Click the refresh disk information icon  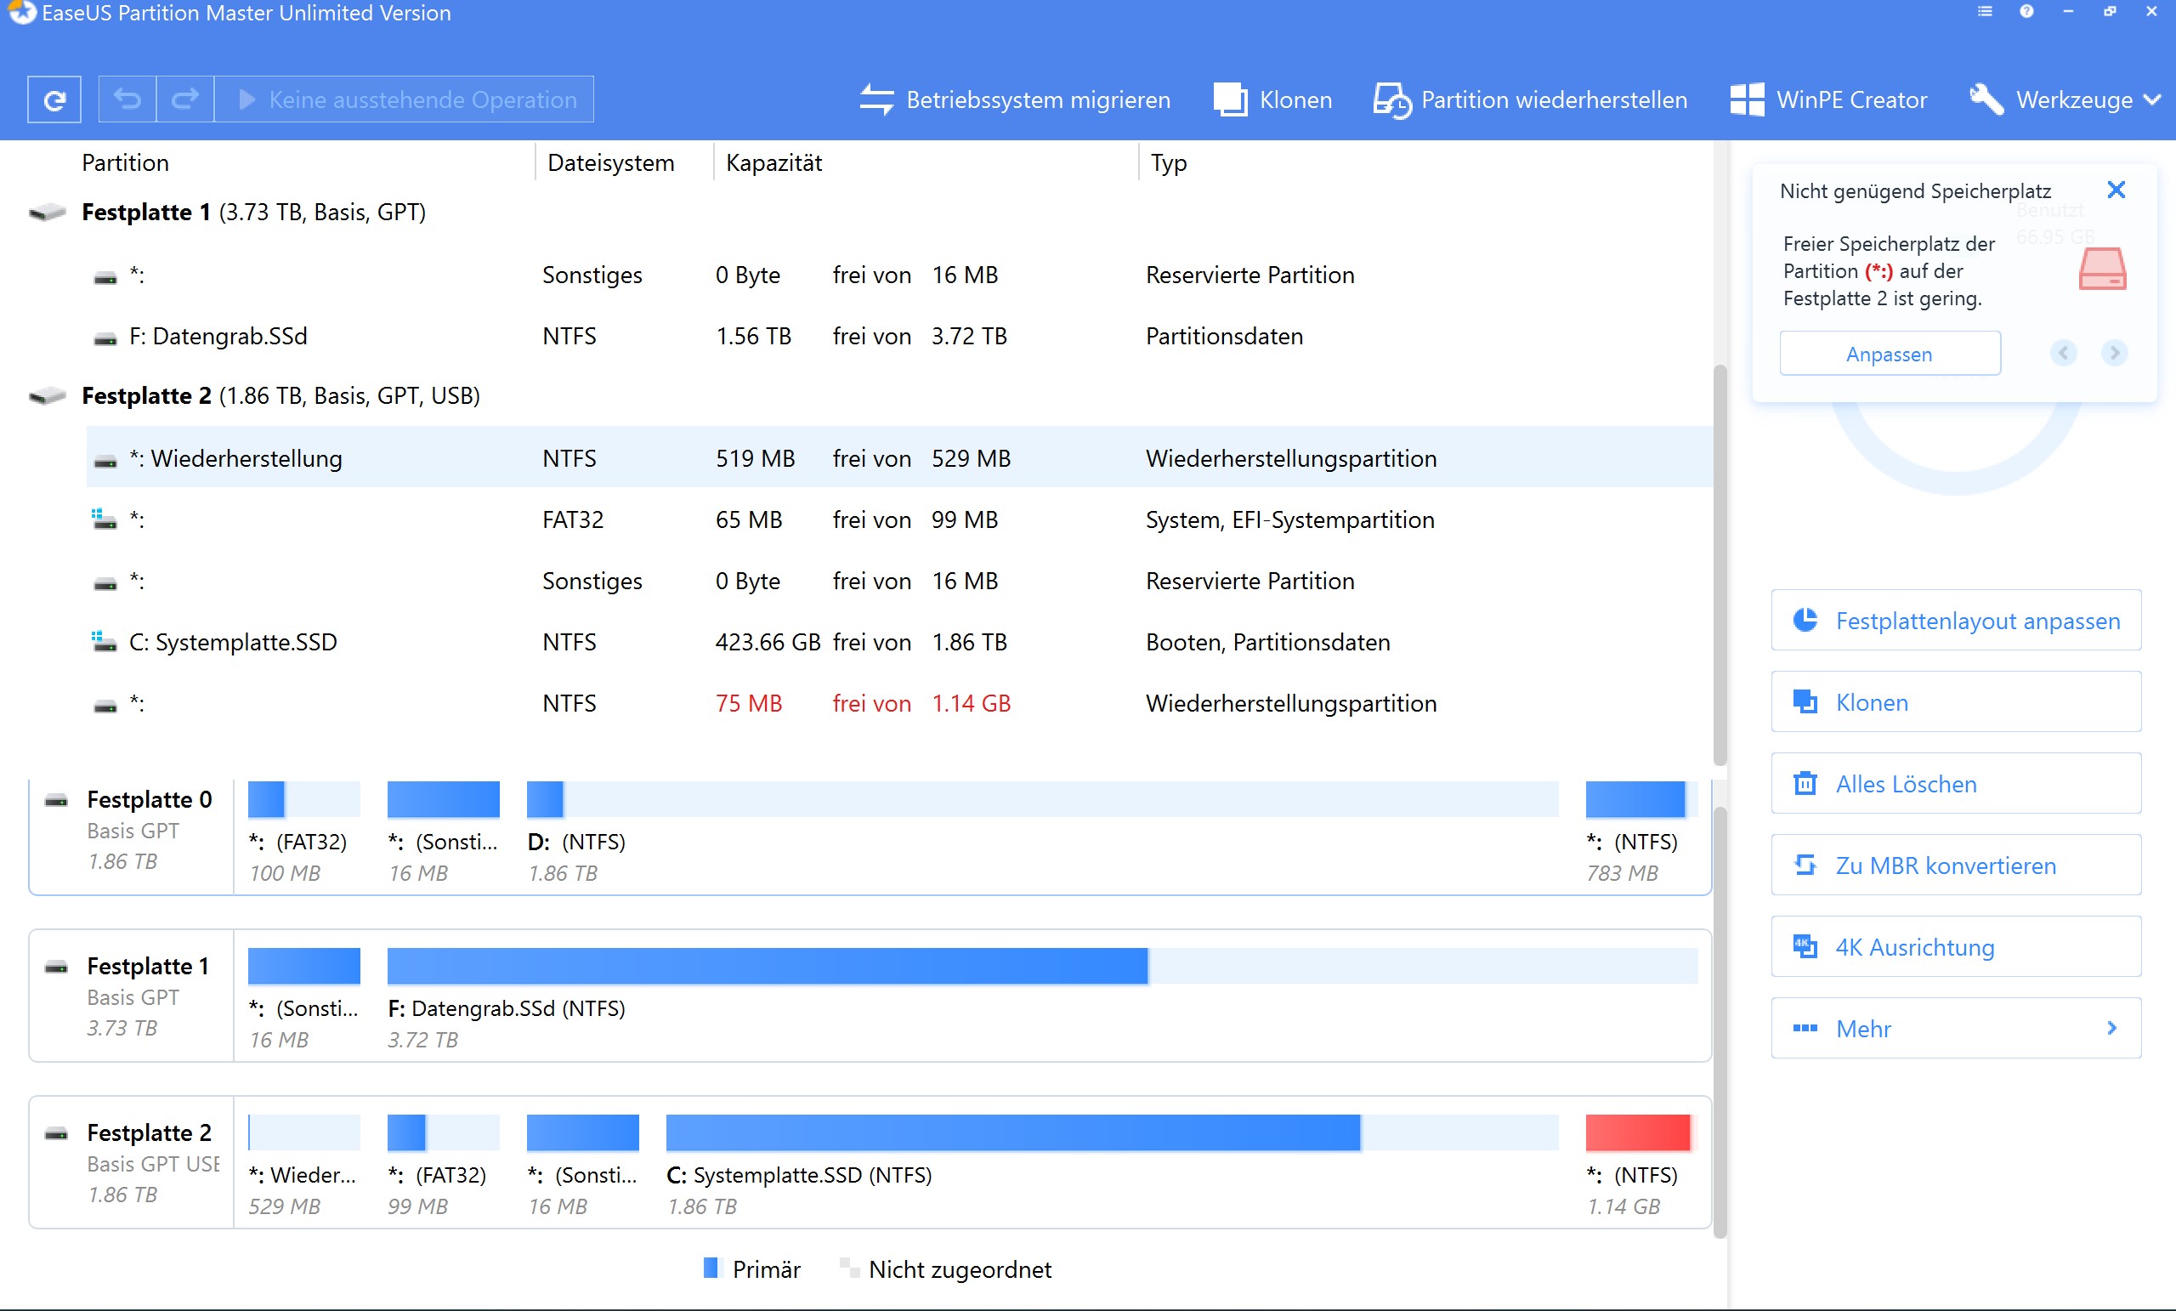(54, 99)
